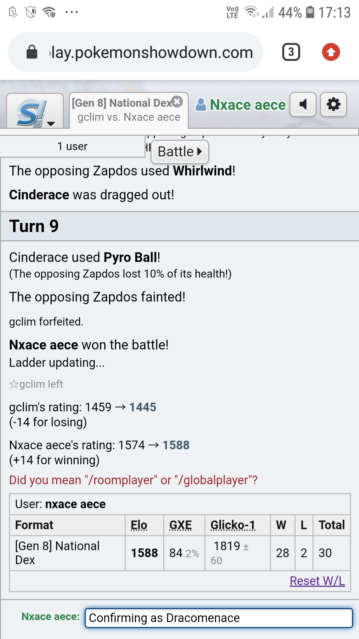
Task: Show the 1 user list
Action: (72, 146)
